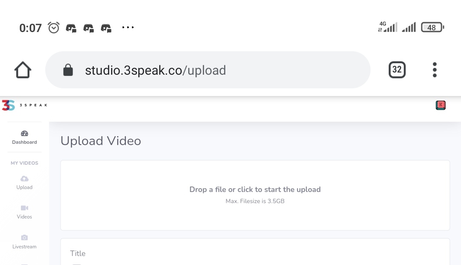Go to Videos in the sidebar
The image size is (461, 265).
pos(24,212)
